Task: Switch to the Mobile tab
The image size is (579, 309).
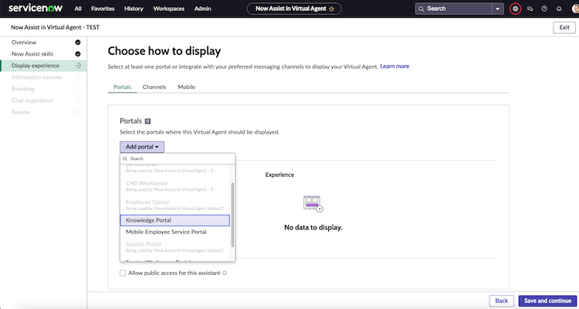Action: [187, 87]
